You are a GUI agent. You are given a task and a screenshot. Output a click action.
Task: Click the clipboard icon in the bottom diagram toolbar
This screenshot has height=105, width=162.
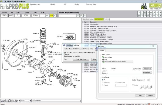pyautogui.click(x=9, y=101)
